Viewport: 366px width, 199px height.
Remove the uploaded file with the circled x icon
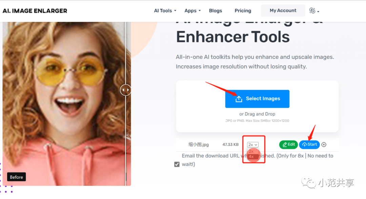pos(324,145)
